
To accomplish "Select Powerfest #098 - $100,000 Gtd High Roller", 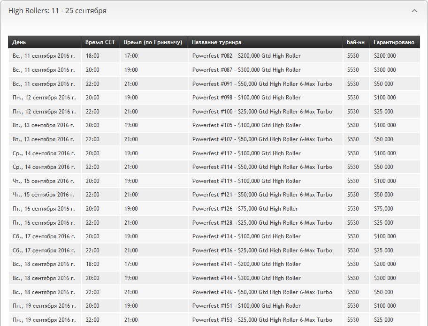I will tap(246, 98).
